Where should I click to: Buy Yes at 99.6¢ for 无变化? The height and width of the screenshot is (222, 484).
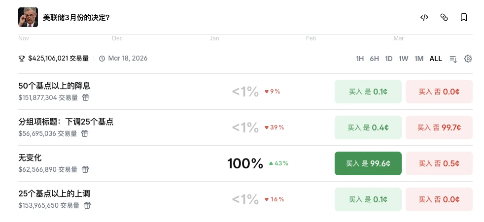pyautogui.click(x=368, y=163)
